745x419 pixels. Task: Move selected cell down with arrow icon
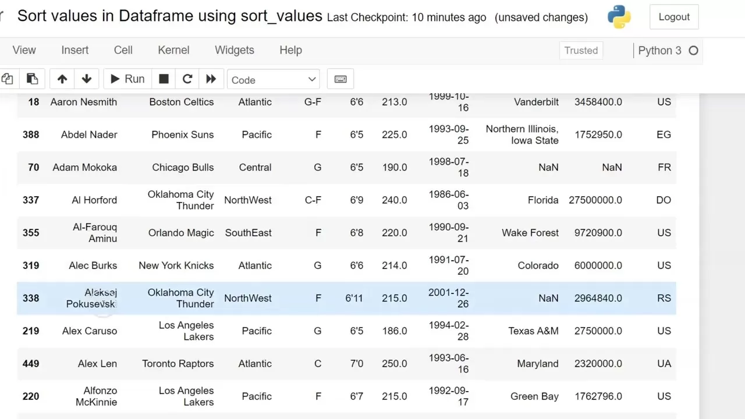click(87, 79)
